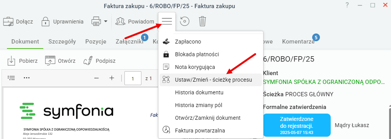Open the Komentarze tab

[298, 42]
